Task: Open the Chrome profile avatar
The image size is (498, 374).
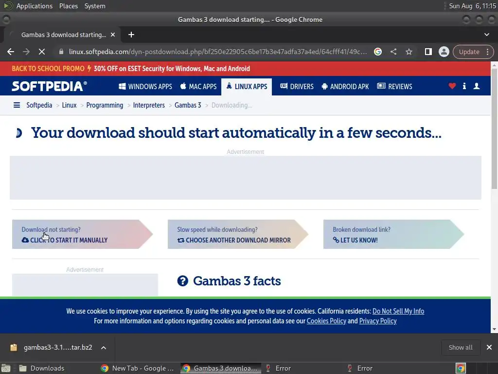Action: (x=444, y=52)
